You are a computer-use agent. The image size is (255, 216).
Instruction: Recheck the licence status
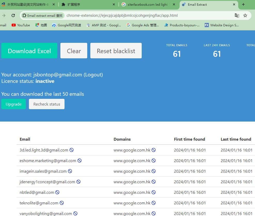coord(47,104)
